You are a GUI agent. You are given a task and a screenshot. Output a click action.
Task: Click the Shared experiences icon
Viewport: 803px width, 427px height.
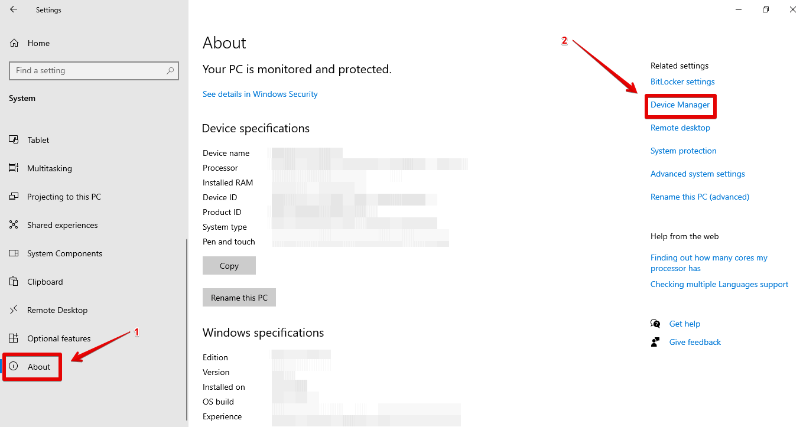pyautogui.click(x=14, y=225)
